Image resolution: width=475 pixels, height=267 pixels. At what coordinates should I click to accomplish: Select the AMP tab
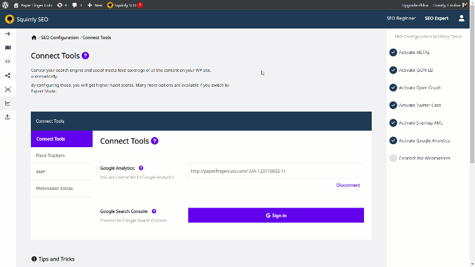click(x=62, y=171)
